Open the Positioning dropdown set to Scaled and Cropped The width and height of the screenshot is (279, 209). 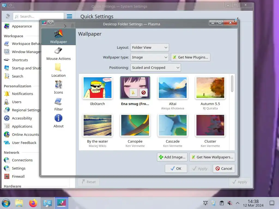tap(156, 67)
